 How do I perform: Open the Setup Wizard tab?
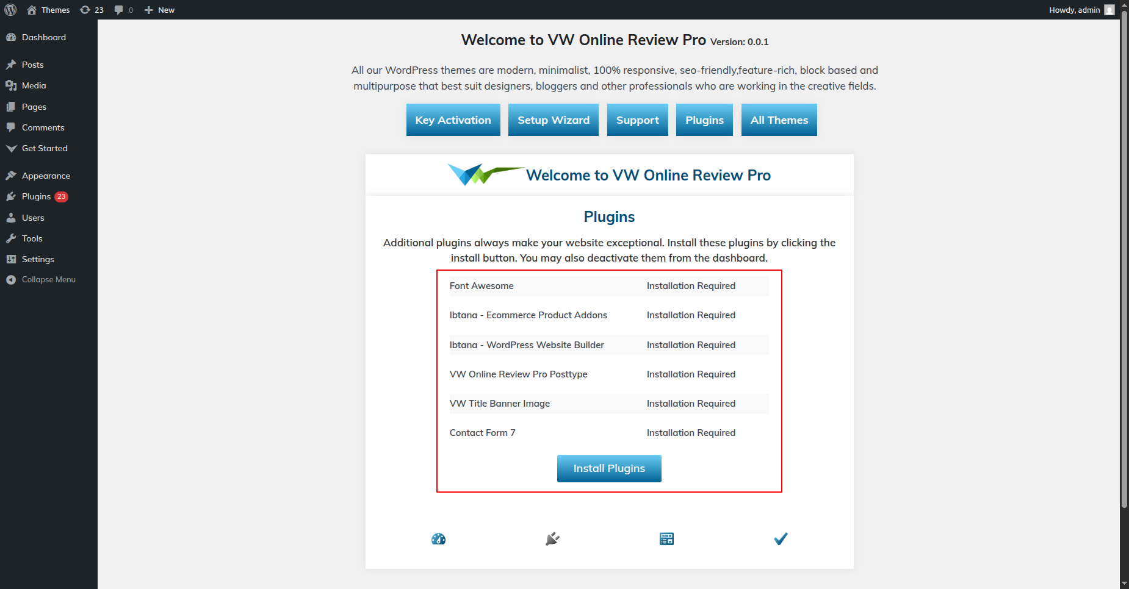[x=553, y=120]
